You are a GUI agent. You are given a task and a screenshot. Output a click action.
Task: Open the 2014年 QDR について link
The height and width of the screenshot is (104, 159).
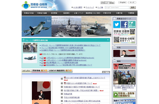click(x=86, y=78)
